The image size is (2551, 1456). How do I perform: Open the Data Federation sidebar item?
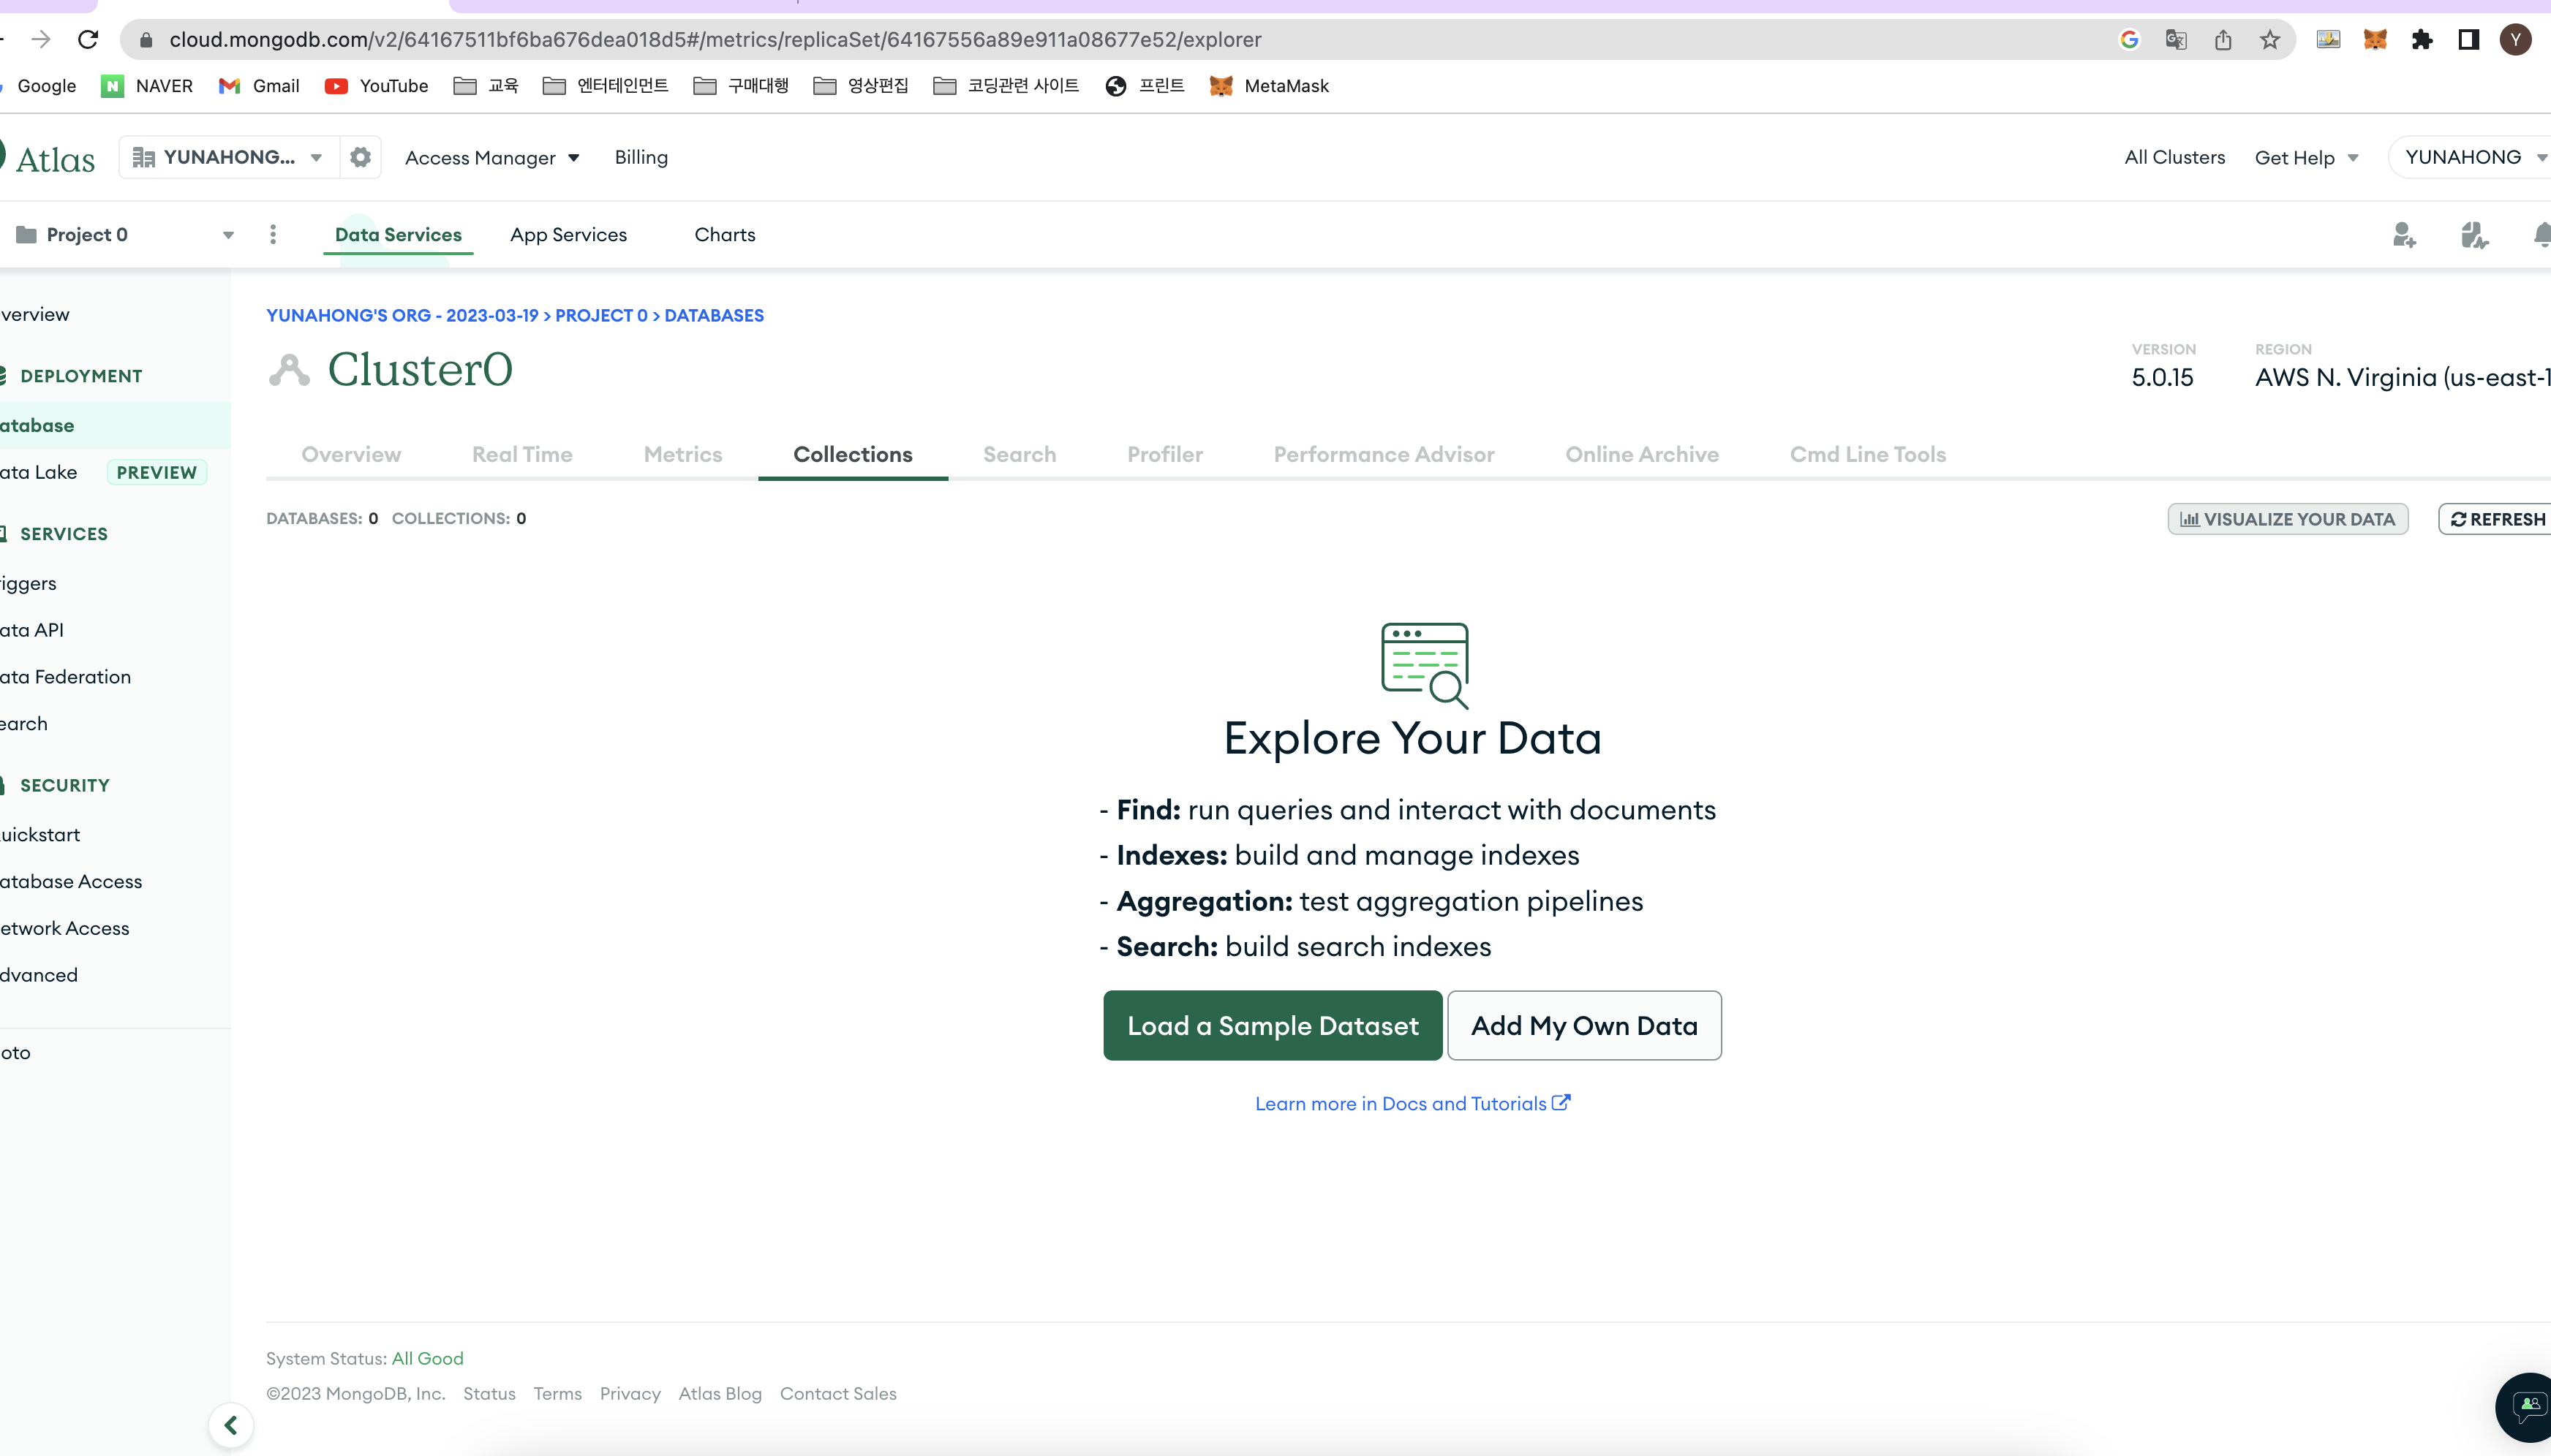[x=66, y=677]
